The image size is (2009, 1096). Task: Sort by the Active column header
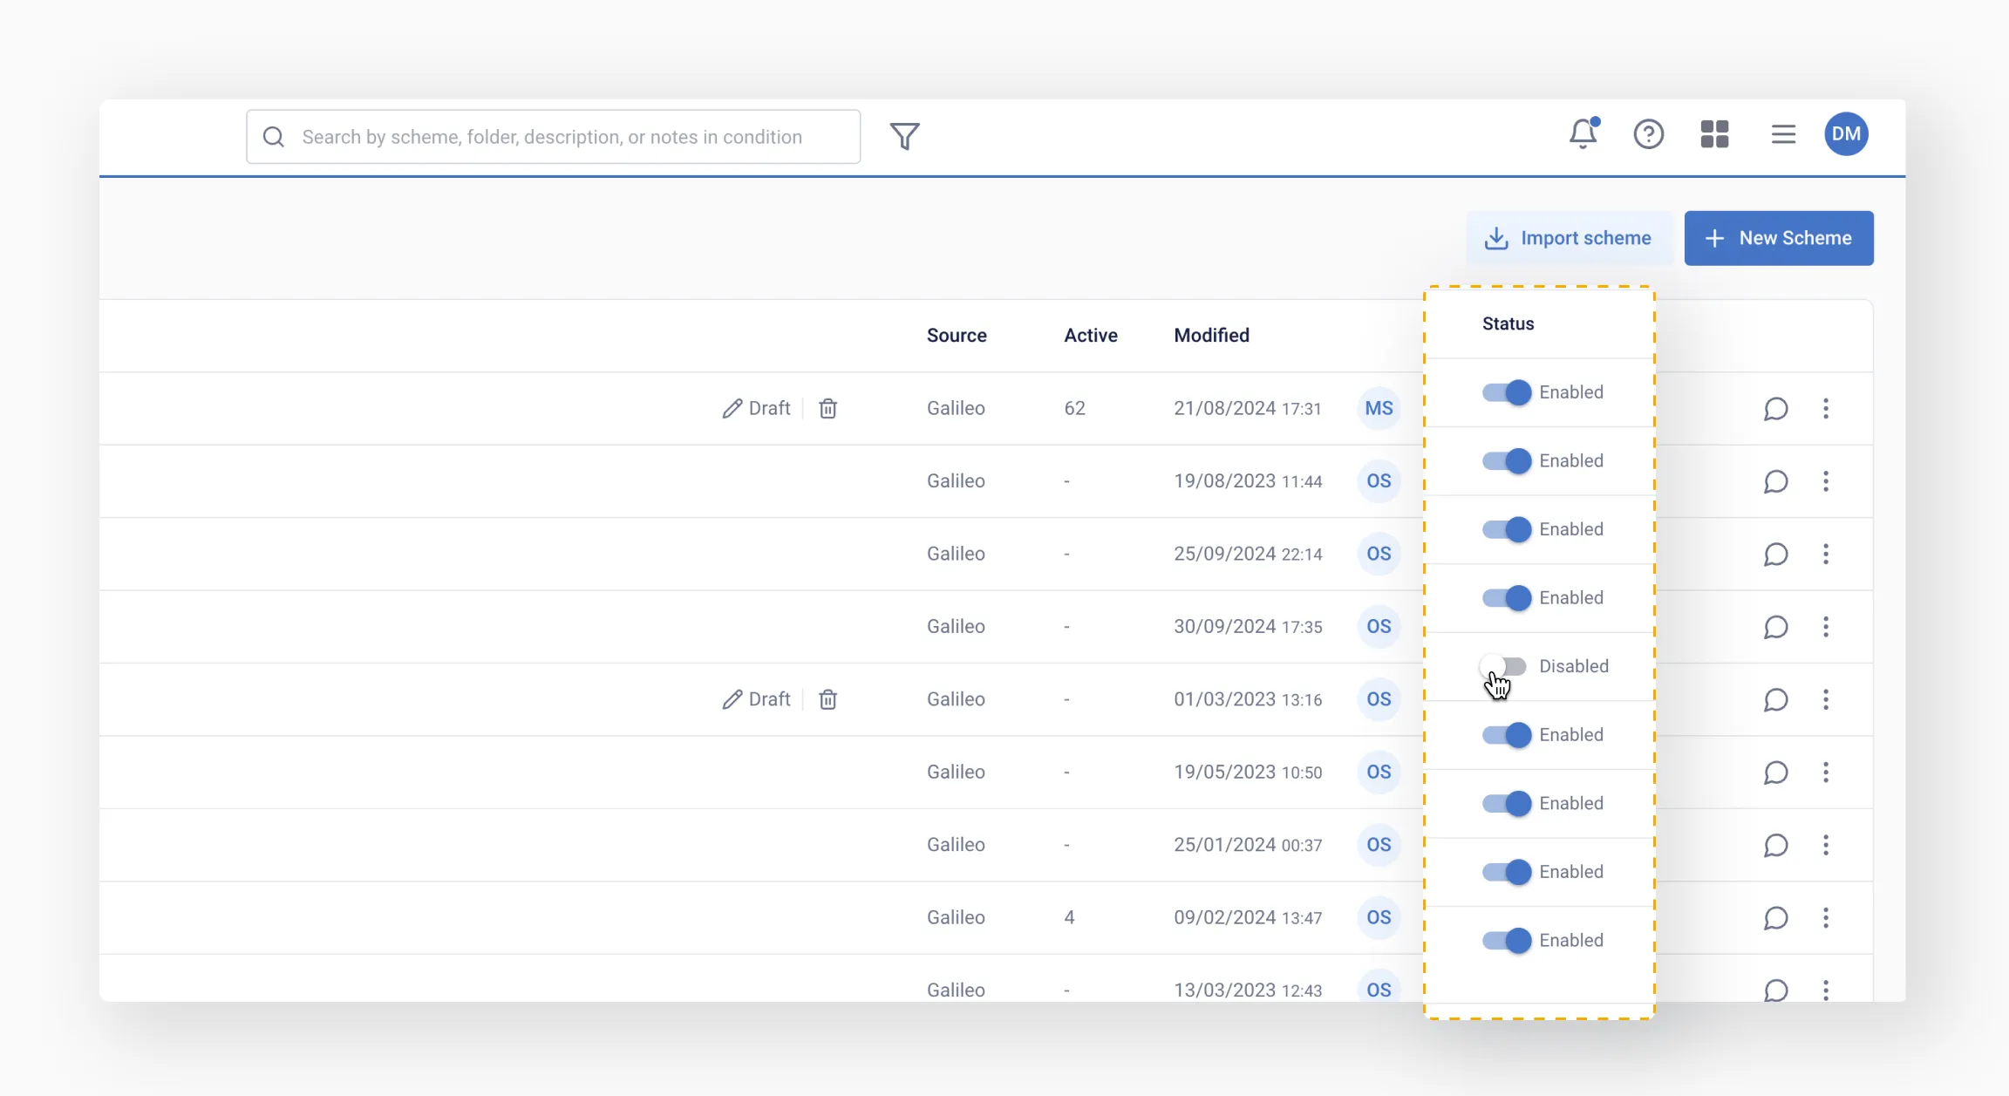pyautogui.click(x=1091, y=336)
